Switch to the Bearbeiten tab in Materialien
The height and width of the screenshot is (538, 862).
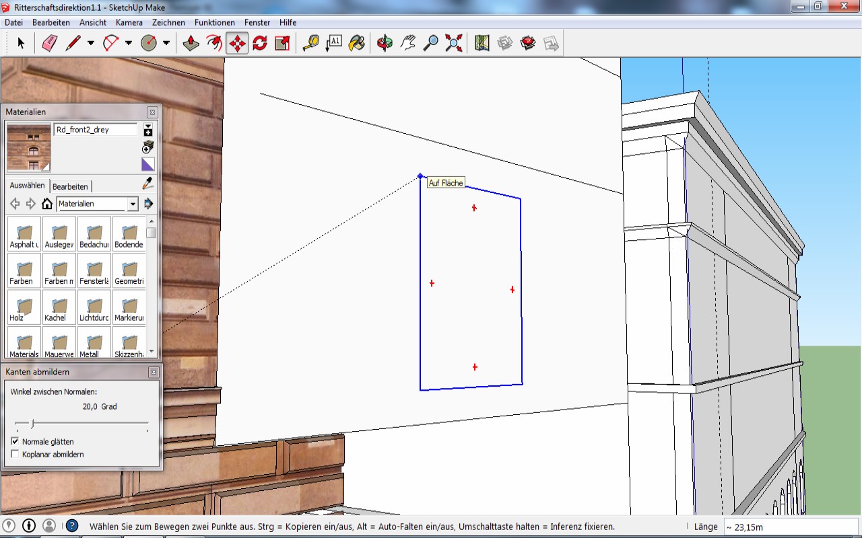point(70,186)
